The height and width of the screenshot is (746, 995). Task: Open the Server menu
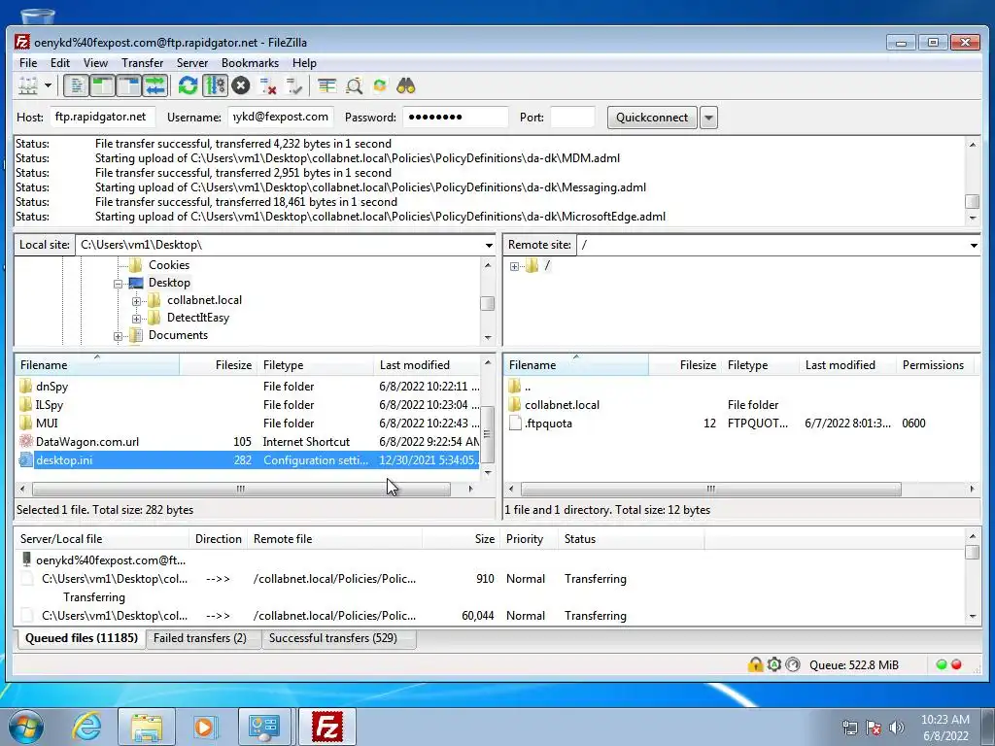click(192, 63)
